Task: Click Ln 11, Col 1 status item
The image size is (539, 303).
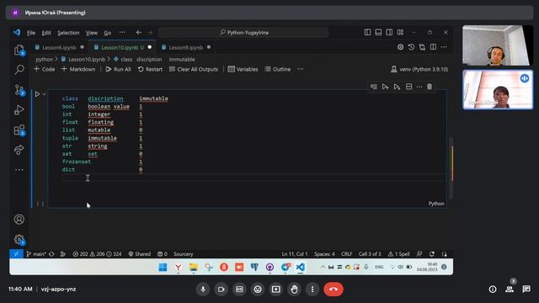Action: pos(295,254)
